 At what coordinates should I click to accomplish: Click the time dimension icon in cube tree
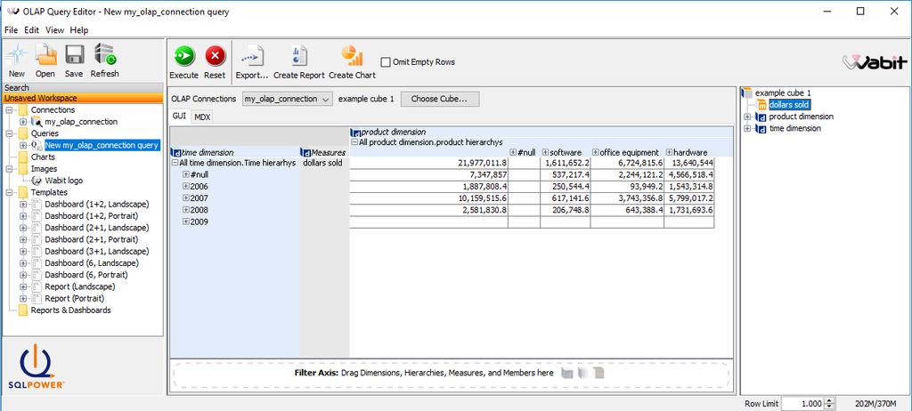[761, 128]
